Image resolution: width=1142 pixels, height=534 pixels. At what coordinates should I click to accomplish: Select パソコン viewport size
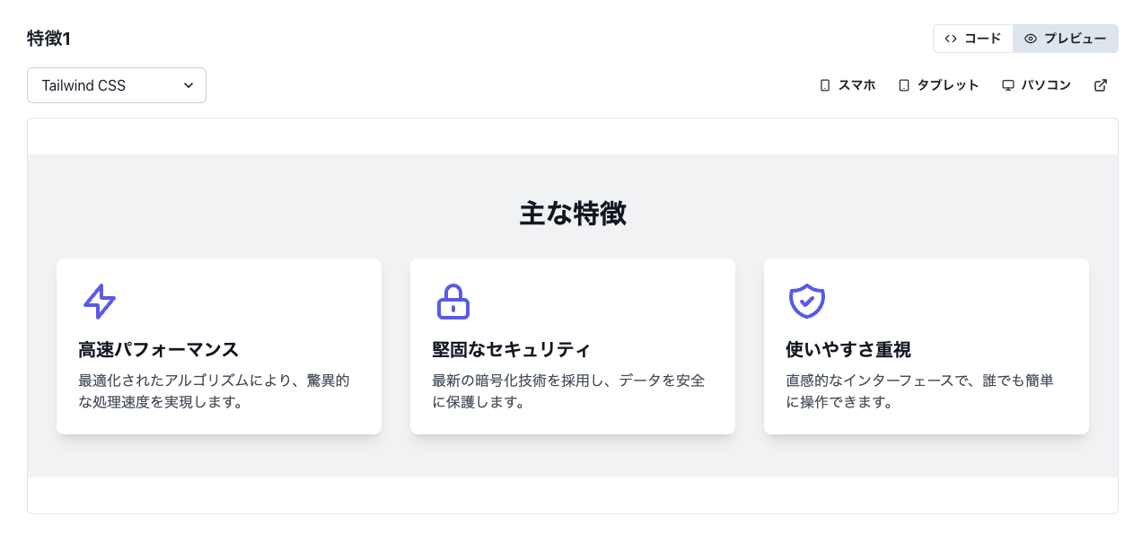pos(1037,85)
